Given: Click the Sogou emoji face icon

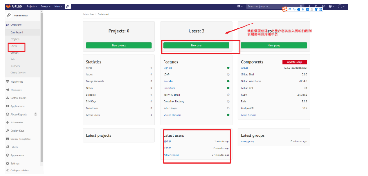Looking at the screenshot, I should 299,10.
